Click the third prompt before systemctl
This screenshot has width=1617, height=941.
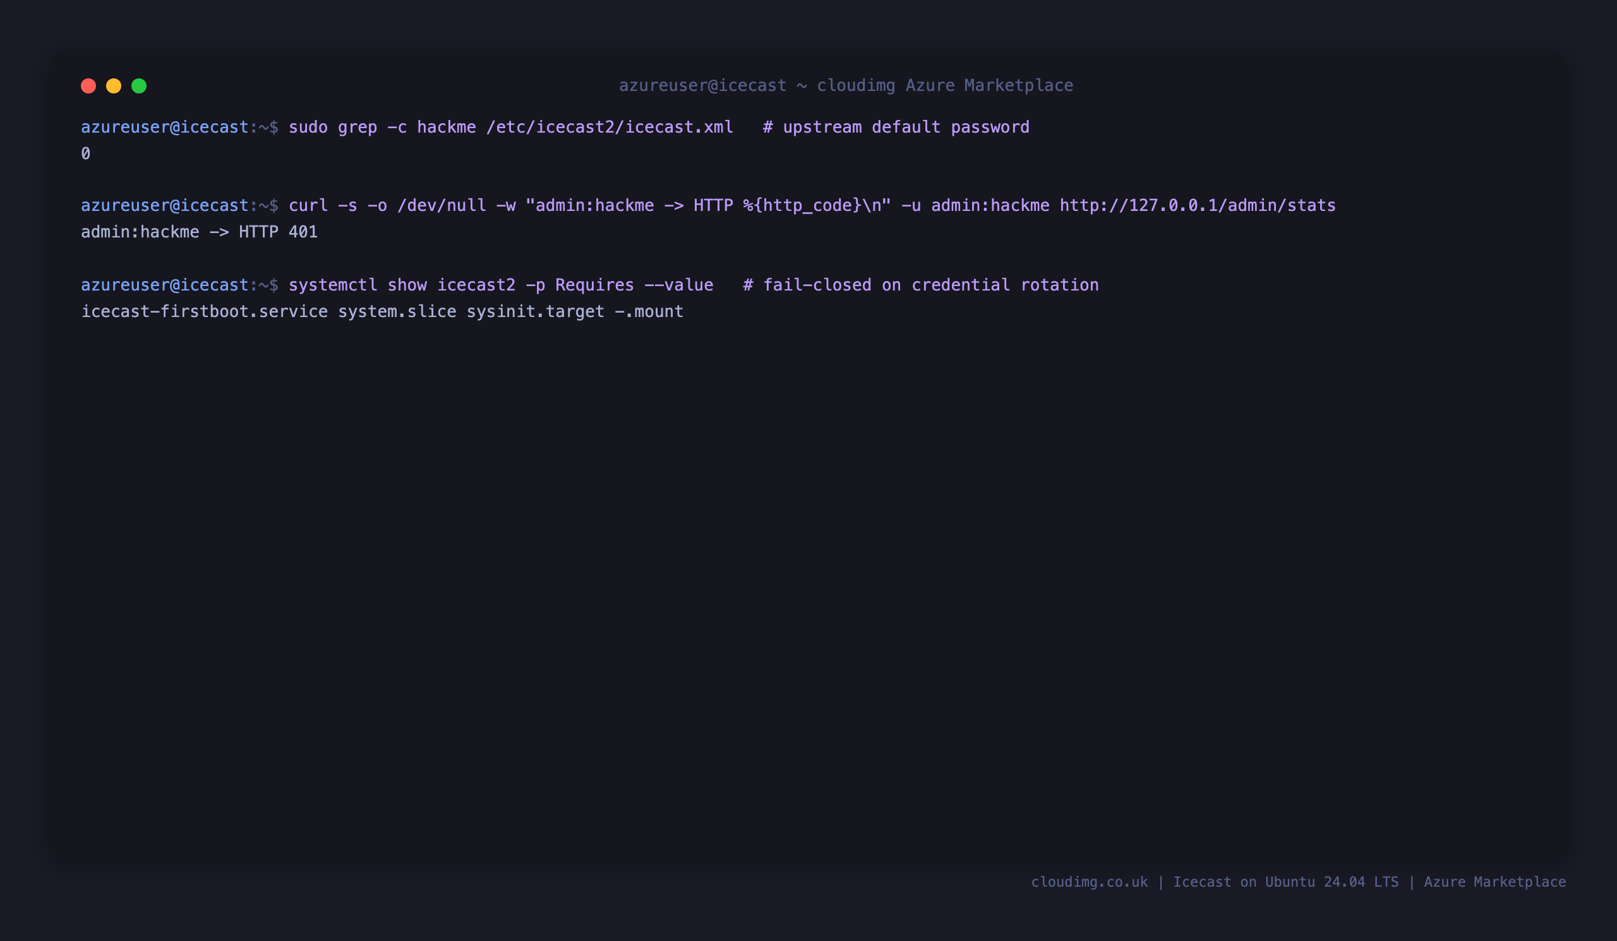[x=179, y=285]
